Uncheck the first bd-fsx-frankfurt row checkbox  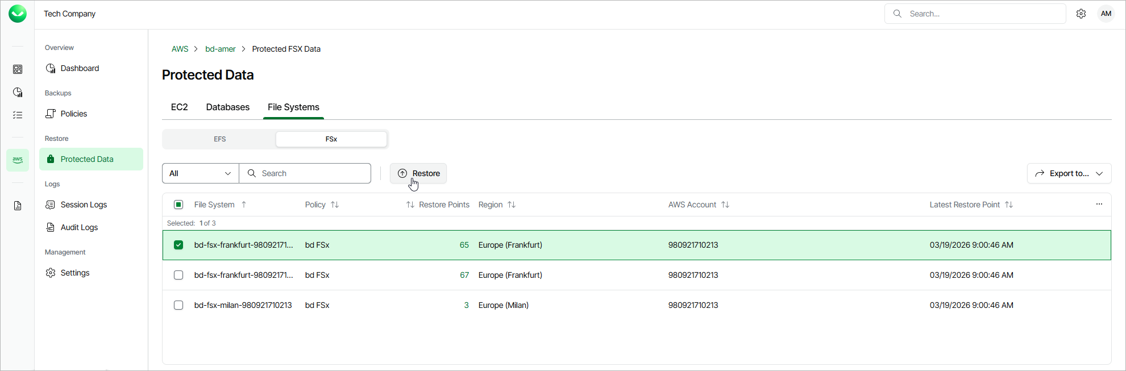point(178,245)
